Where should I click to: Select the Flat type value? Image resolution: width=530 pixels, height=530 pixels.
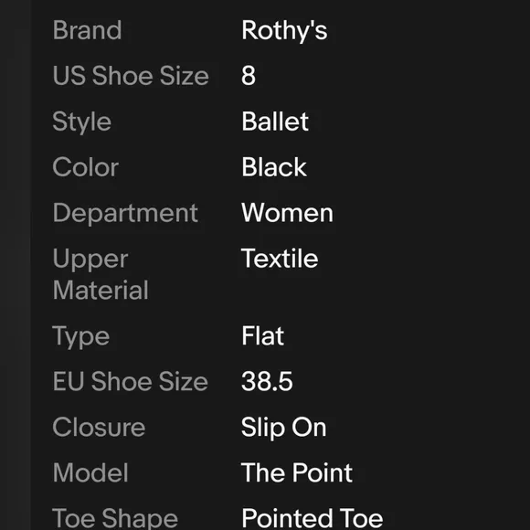click(x=262, y=335)
